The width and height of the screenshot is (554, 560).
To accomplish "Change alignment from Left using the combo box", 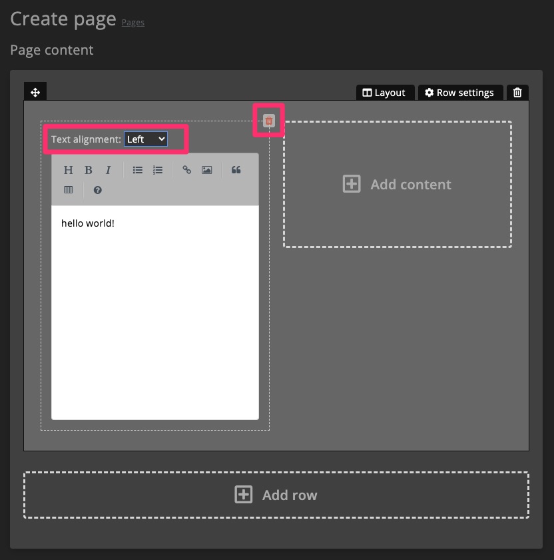I will (x=145, y=139).
